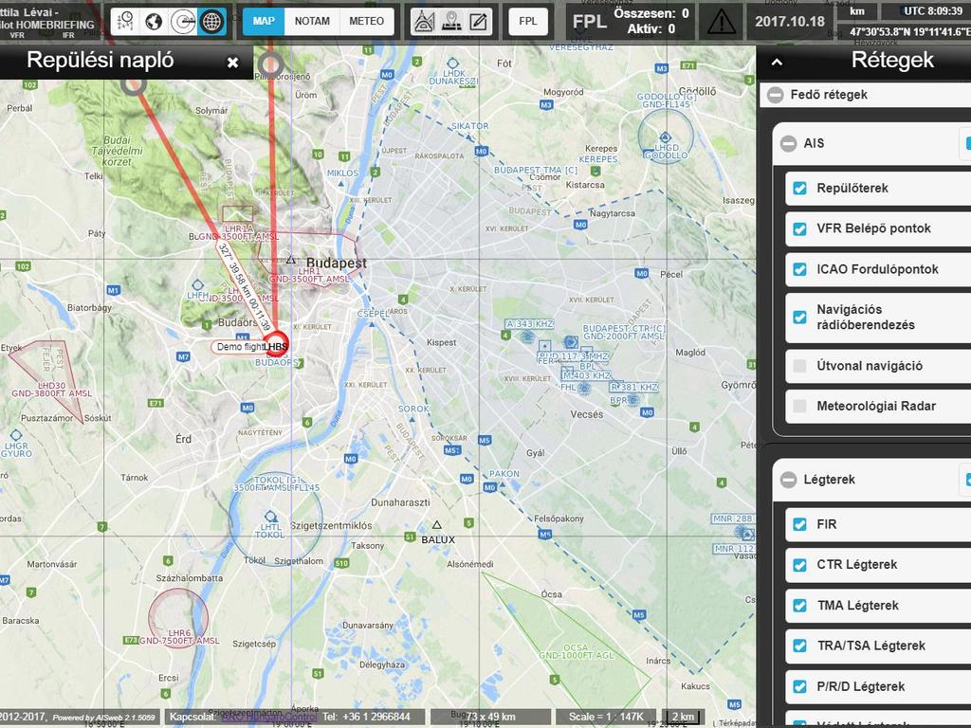Image resolution: width=971 pixels, height=728 pixels.
Task: Click the LHBS airport red marker
Action: click(x=276, y=345)
